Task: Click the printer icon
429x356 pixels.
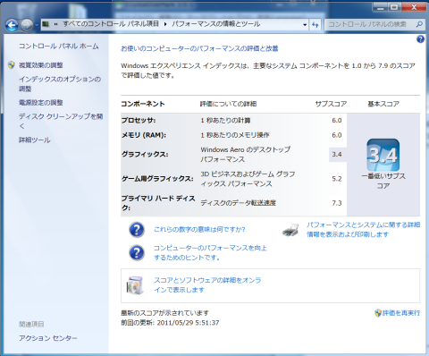Action: coord(290,230)
